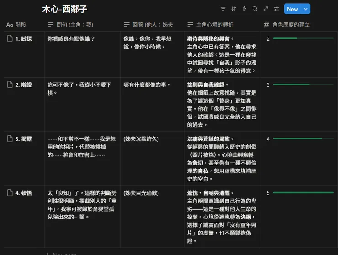Open view settings sliders icon
This screenshot has width=338, height=255.
pos(276,9)
